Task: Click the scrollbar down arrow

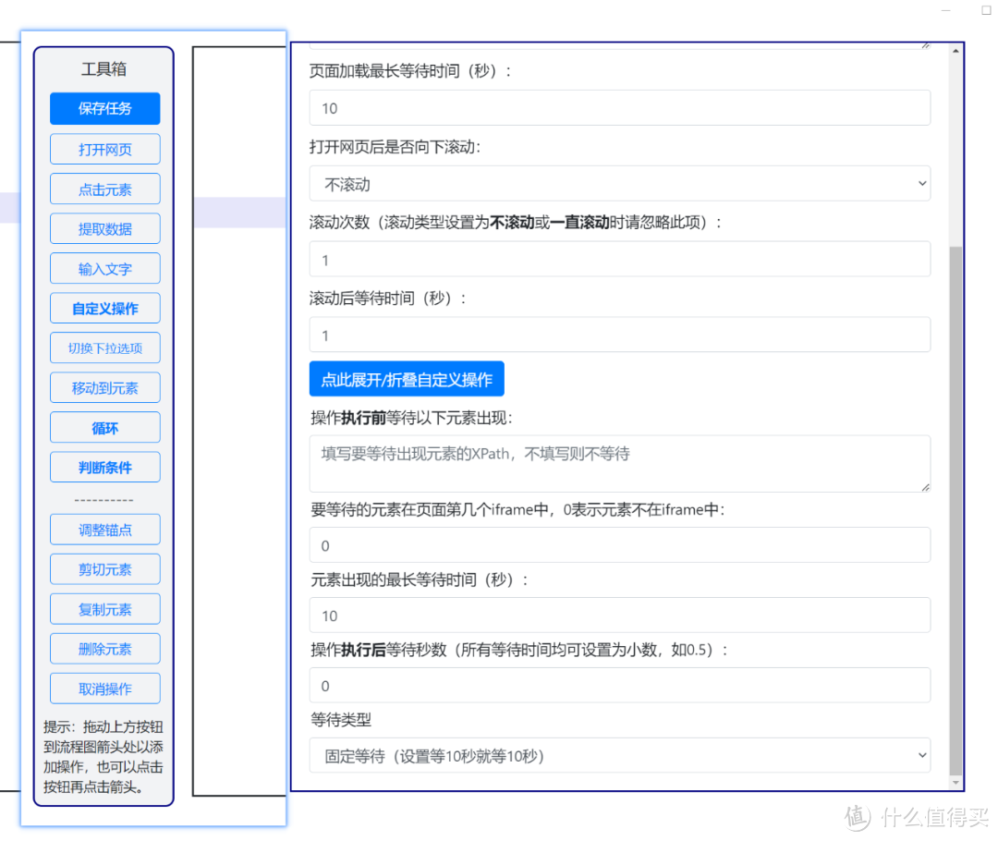Action: (x=955, y=783)
